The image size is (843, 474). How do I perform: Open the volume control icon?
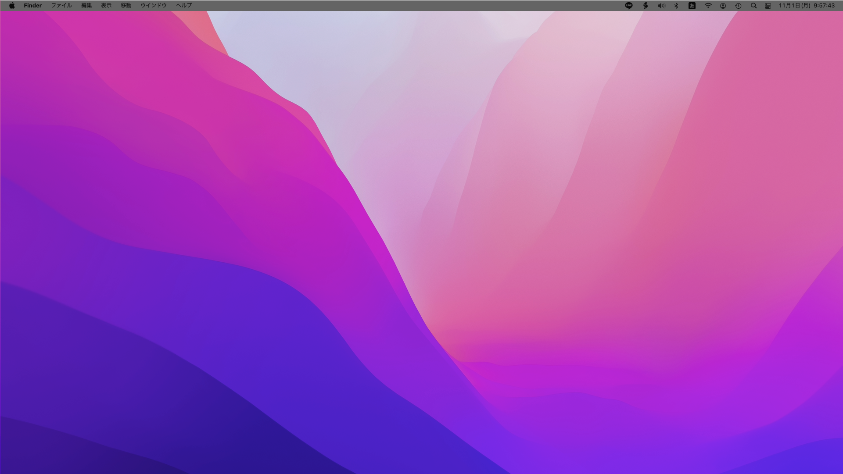pyautogui.click(x=661, y=6)
